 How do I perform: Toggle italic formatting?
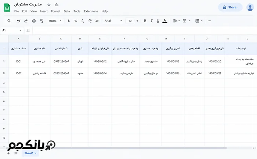[151, 21]
